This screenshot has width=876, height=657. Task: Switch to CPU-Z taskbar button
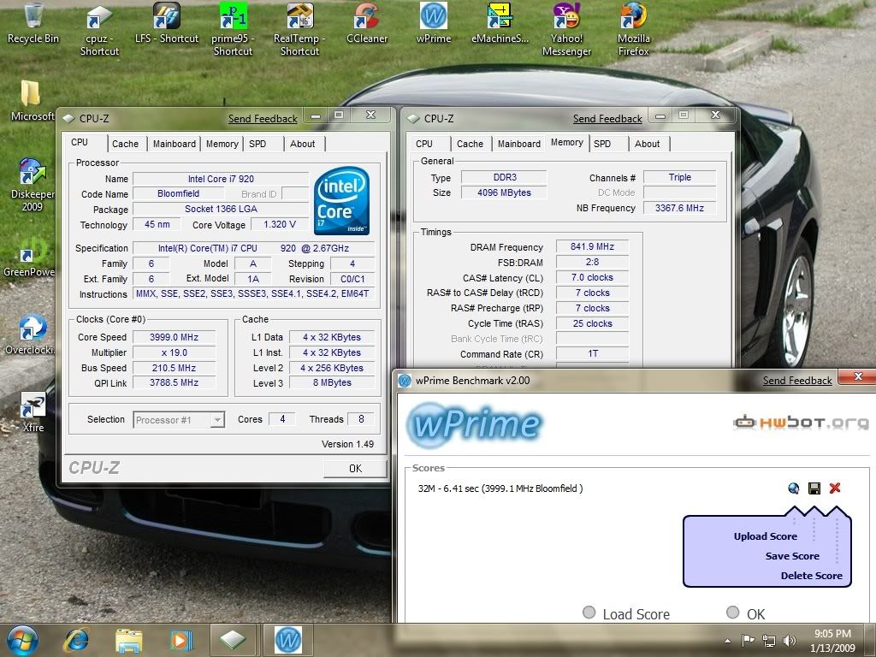[233, 640]
